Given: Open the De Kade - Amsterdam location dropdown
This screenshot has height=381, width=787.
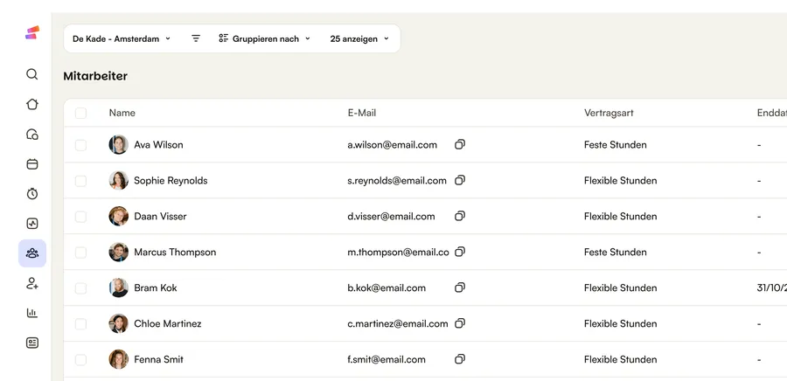Looking at the screenshot, I should [122, 38].
